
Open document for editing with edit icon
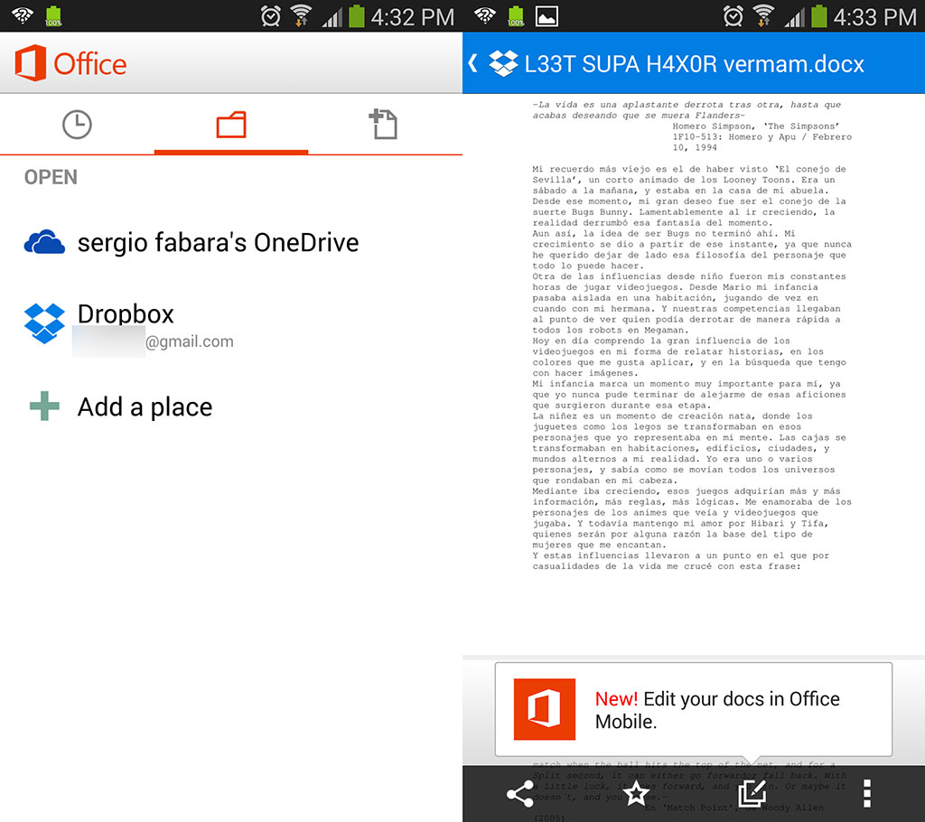pos(752,794)
